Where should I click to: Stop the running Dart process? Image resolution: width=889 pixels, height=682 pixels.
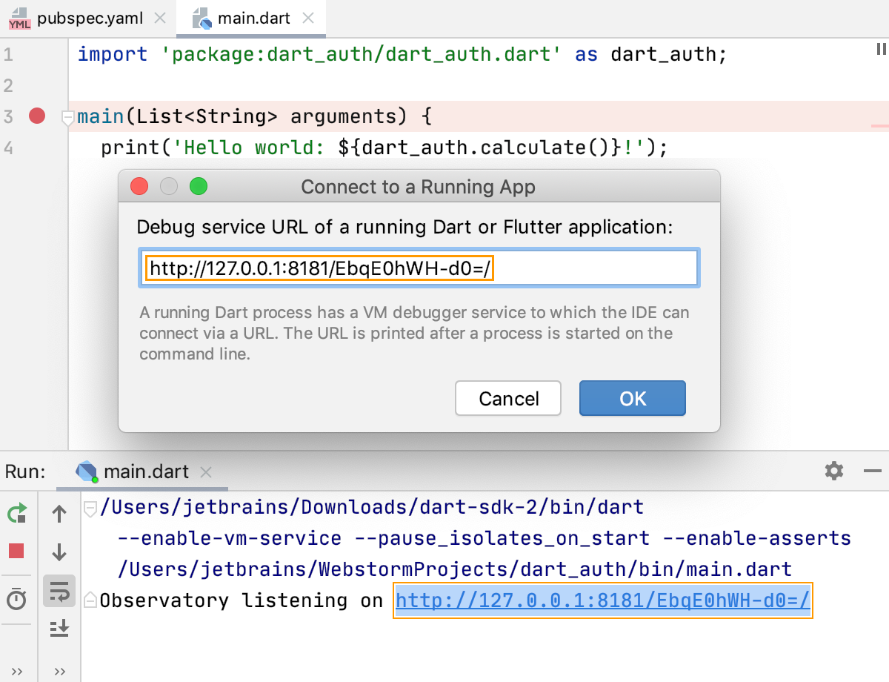click(16, 552)
